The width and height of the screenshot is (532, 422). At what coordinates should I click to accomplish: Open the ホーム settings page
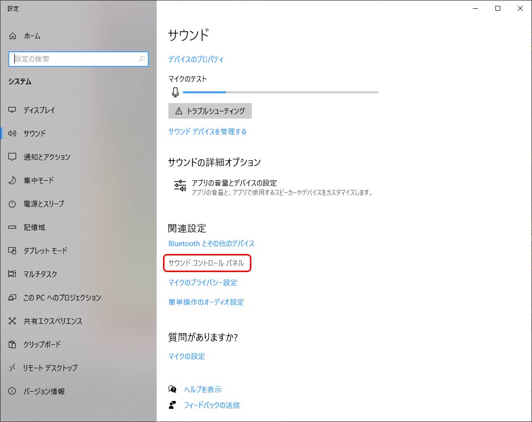tap(32, 36)
